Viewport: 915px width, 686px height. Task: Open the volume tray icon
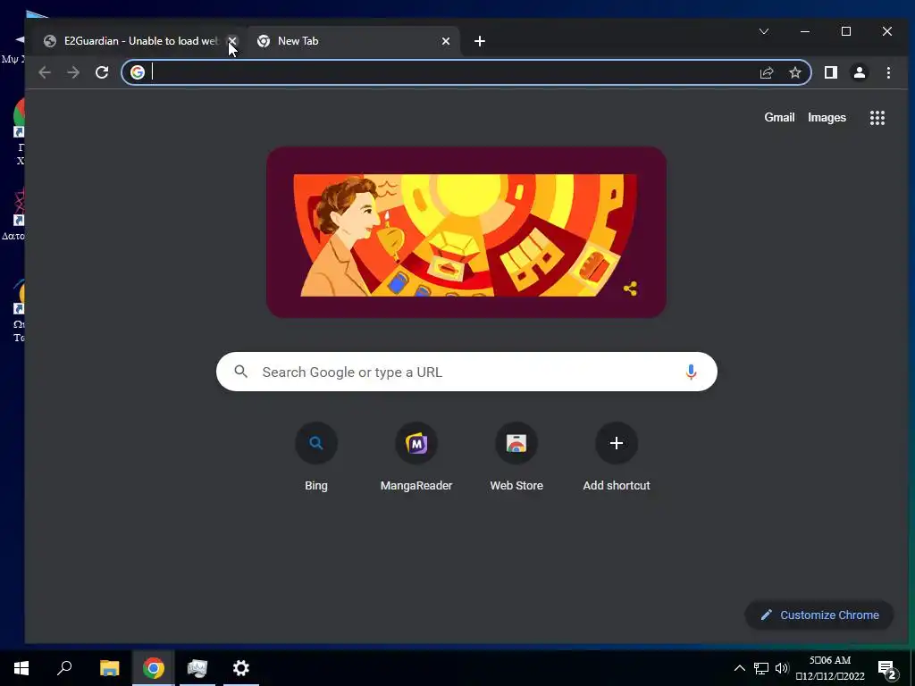pyautogui.click(x=782, y=668)
